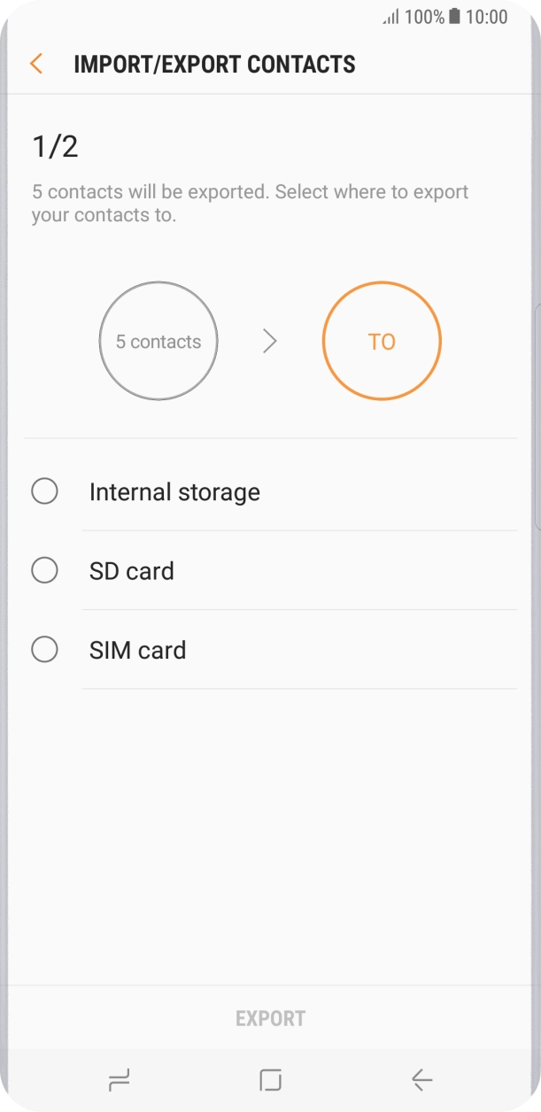Tap the 1/2 step indicator

point(55,145)
